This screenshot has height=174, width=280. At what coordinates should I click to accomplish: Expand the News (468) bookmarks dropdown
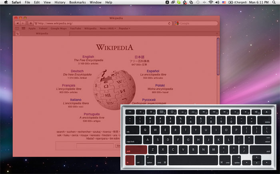click(x=108, y=28)
